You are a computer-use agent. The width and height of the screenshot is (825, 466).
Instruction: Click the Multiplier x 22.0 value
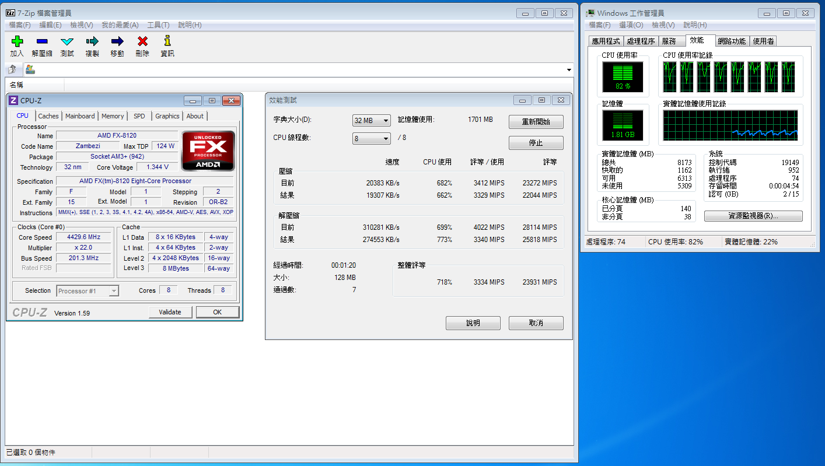83,248
